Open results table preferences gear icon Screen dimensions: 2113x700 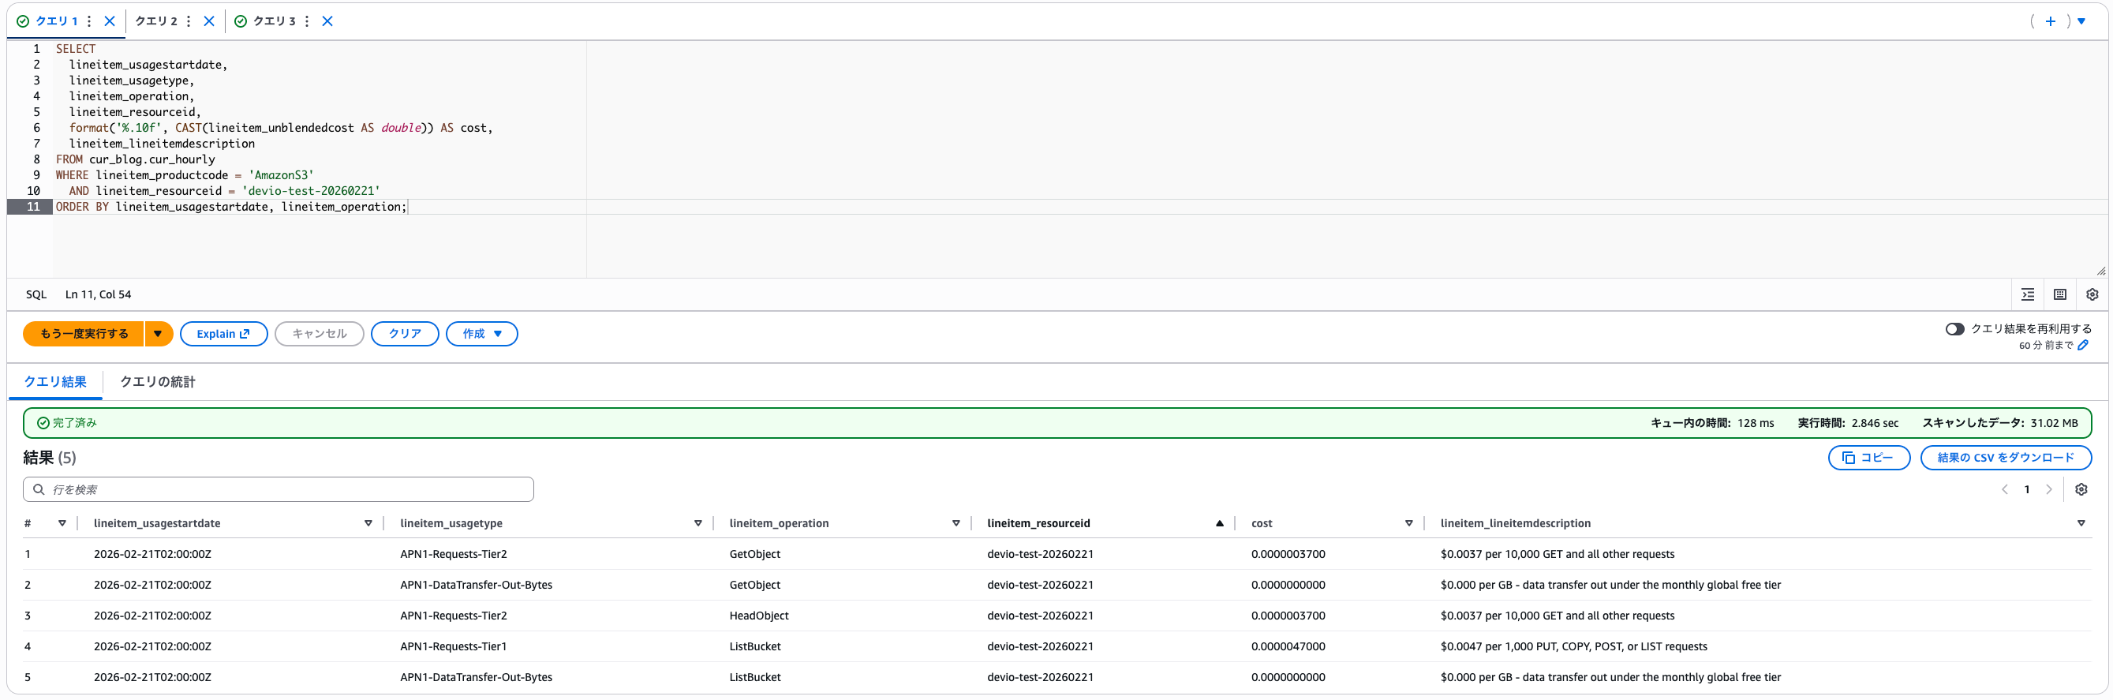click(2081, 490)
